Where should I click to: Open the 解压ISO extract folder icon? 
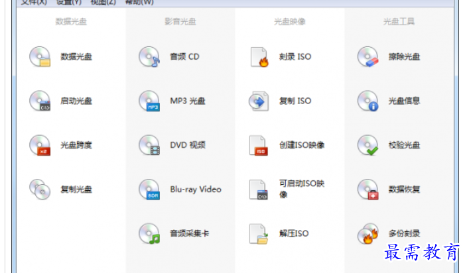point(259,234)
